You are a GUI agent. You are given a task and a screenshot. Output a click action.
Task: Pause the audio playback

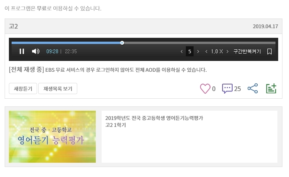22,51
